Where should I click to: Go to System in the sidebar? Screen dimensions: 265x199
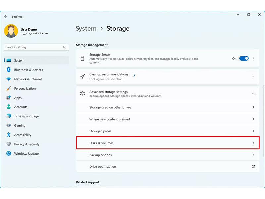[x=36, y=60]
